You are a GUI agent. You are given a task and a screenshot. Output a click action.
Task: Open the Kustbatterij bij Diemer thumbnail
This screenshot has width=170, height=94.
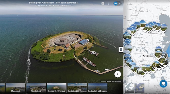[x=77, y=88]
